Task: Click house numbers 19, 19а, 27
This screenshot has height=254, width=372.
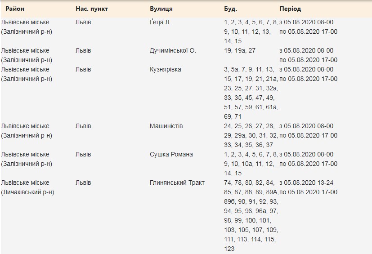Action: point(239,50)
